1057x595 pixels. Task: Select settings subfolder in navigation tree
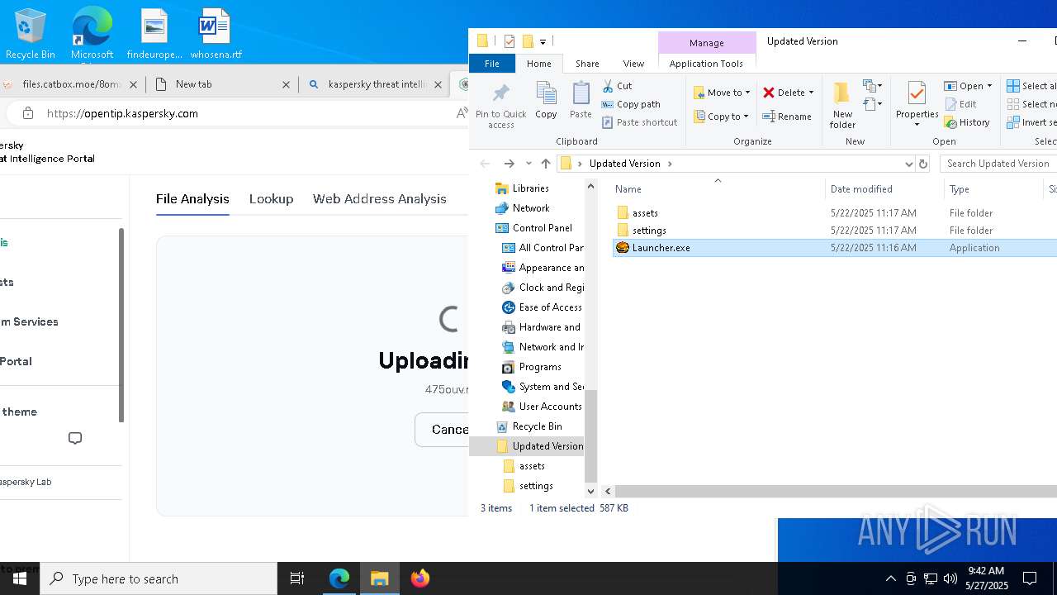(x=536, y=486)
